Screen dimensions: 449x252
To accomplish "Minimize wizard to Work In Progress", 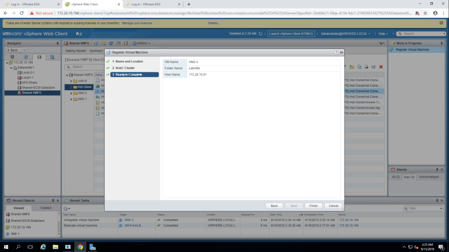I will (341, 52).
